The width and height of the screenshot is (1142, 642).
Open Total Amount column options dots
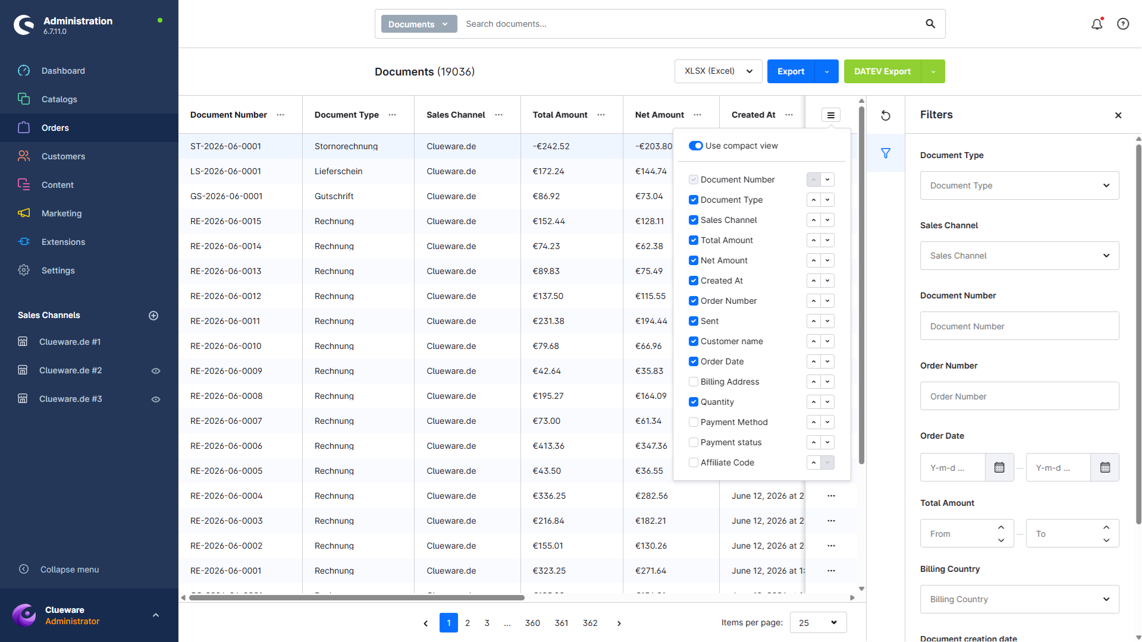pyautogui.click(x=601, y=115)
